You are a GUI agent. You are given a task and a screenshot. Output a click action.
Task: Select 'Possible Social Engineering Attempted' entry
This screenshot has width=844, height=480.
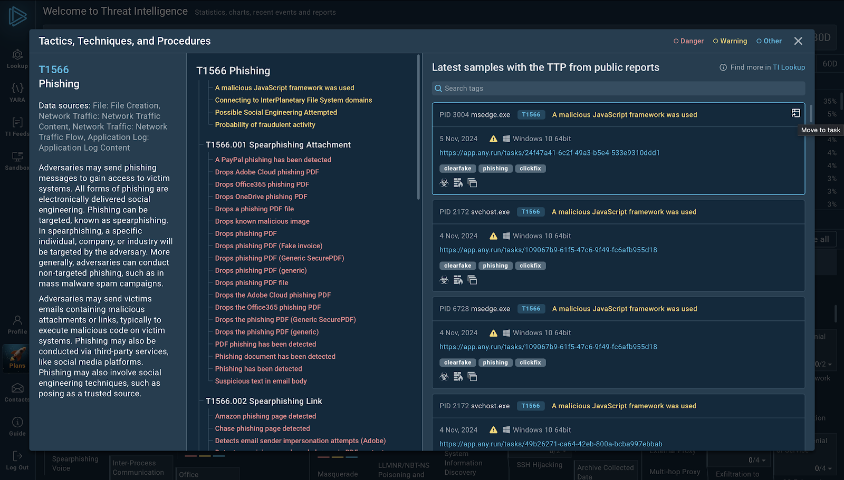276,112
